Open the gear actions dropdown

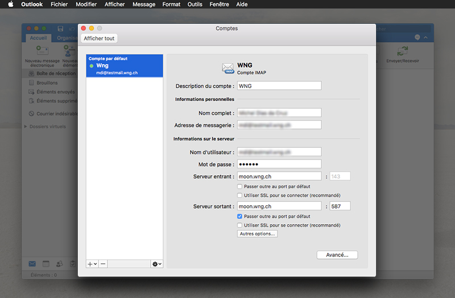click(x=157, y=264)
